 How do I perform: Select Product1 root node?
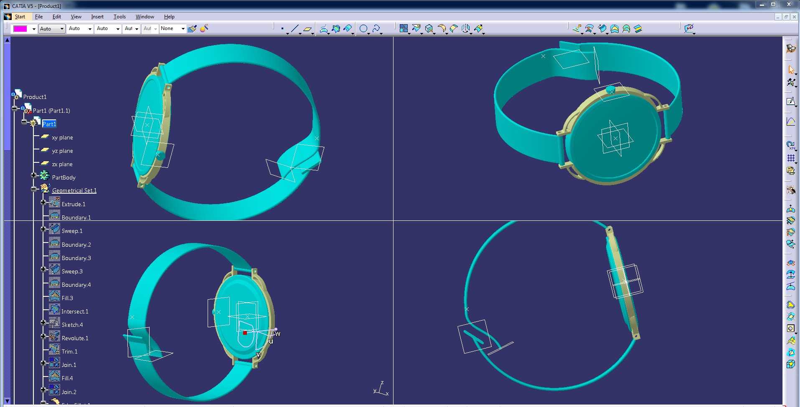click(35, 97)
